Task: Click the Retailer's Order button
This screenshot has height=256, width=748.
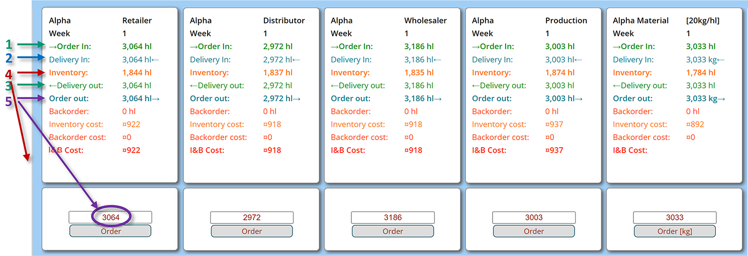Action: (x=110, y=231)
